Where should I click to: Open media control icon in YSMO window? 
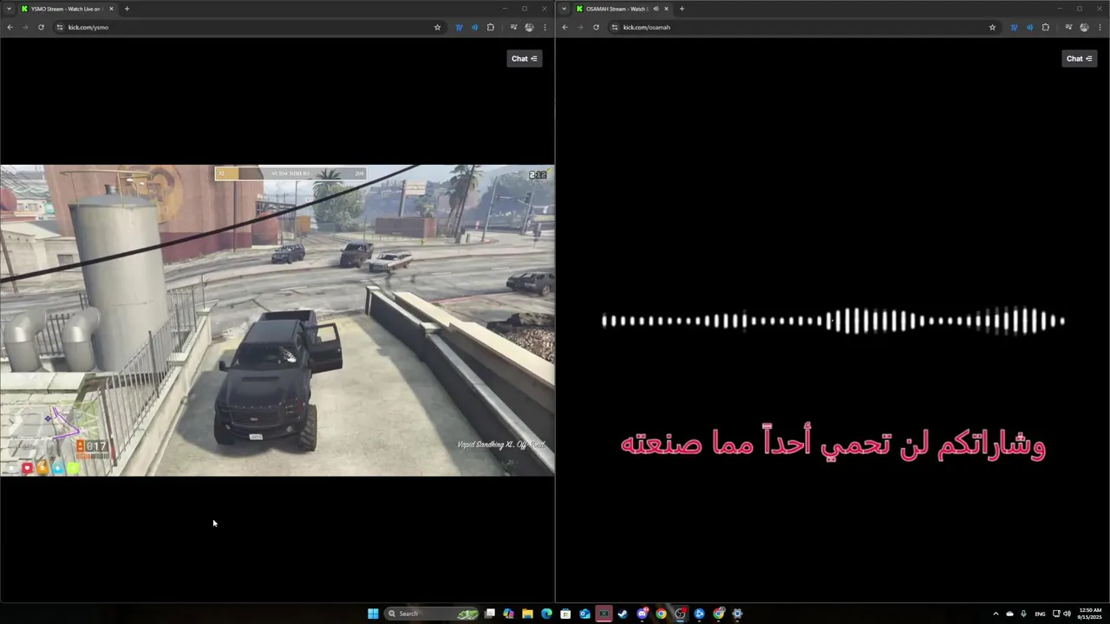(513, 27)
